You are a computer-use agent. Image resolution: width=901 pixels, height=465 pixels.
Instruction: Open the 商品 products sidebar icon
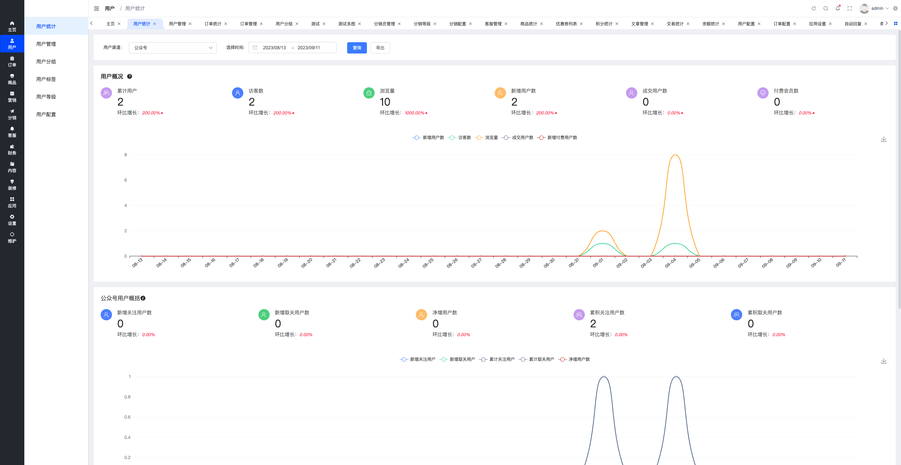point(12,79)
